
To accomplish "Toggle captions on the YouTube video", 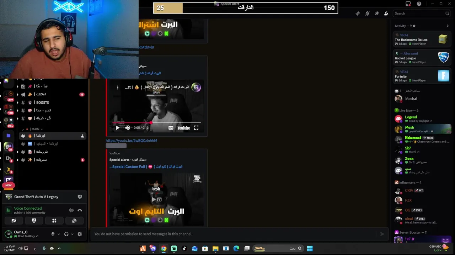I will pyautogui.click(x=171, y=128).
